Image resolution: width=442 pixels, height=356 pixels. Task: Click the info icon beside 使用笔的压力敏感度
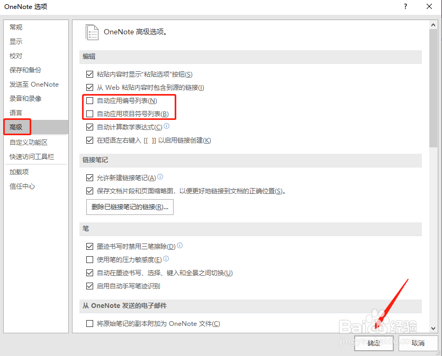166,258
